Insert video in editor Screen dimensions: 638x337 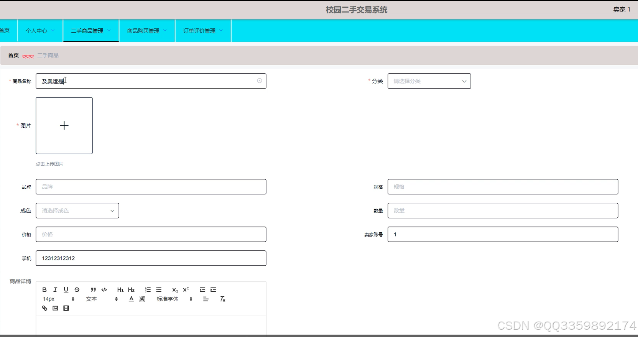[x=66, y=308]
